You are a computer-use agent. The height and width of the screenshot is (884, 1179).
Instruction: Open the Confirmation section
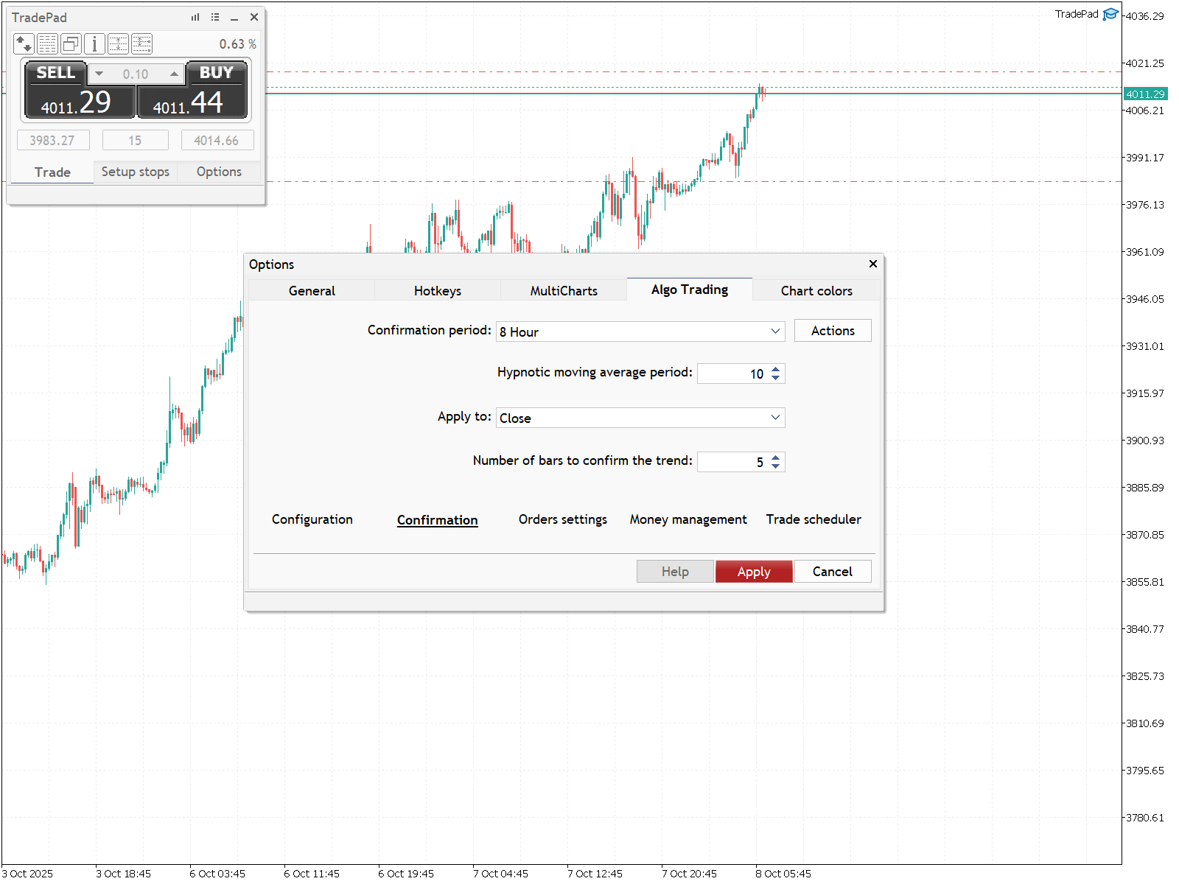(x=438, y=519)
